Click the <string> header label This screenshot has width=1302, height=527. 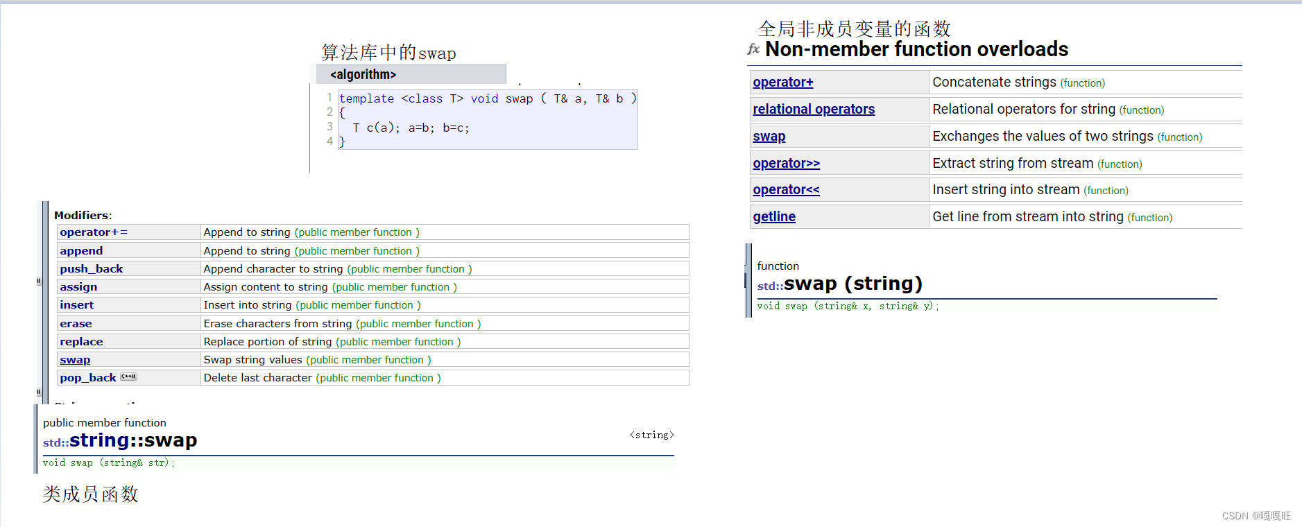pyautogui.click(x=651, y=435)
